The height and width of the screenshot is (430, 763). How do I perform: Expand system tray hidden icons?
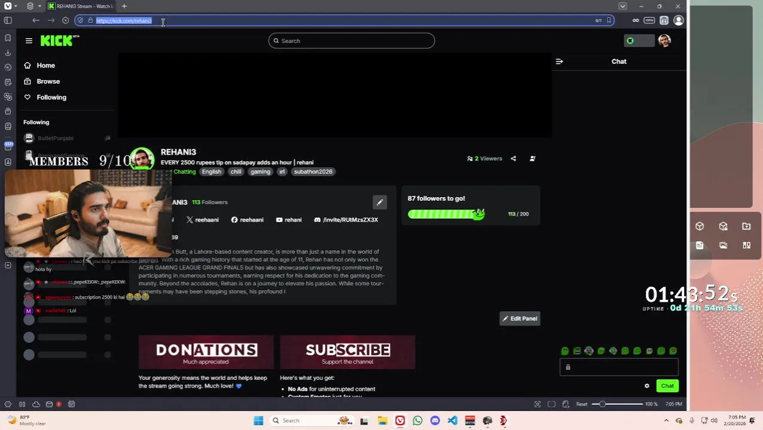coord(666,421)
